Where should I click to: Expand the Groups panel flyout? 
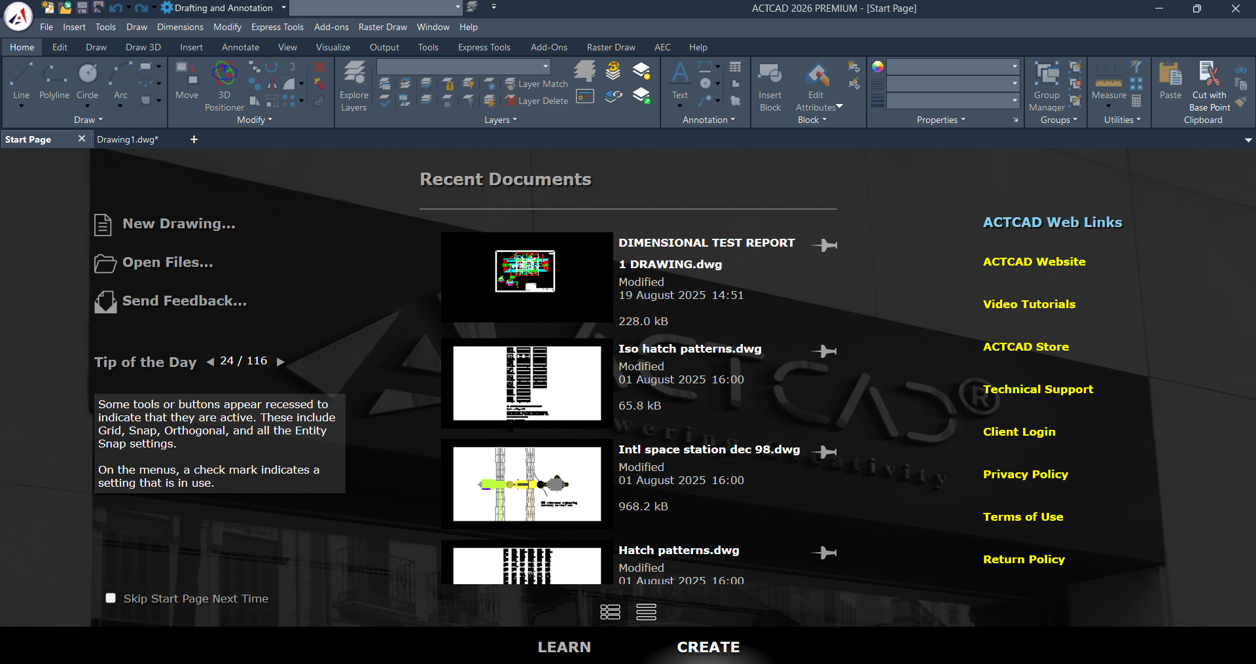1059,120
